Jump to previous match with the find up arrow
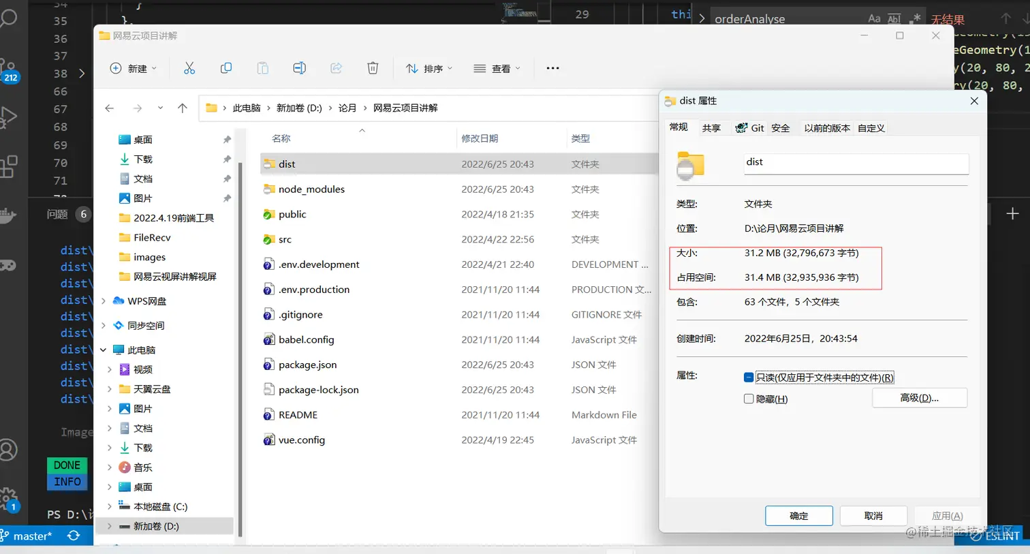 pos(1005,18)
